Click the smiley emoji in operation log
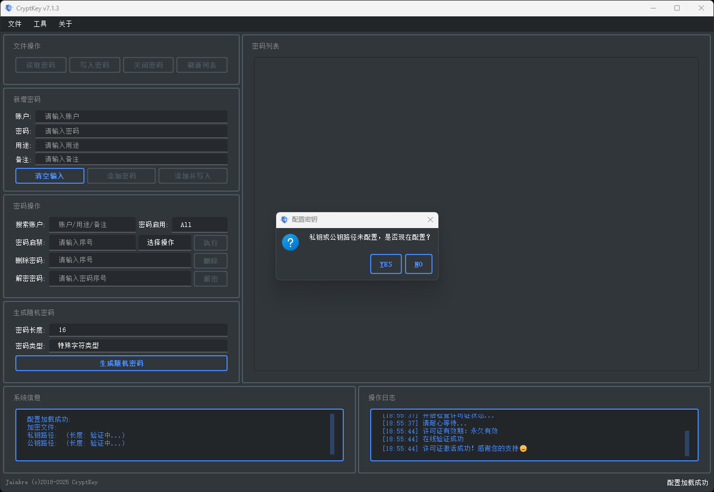Viewport: 714px width, 492px height. pos(523,449)
